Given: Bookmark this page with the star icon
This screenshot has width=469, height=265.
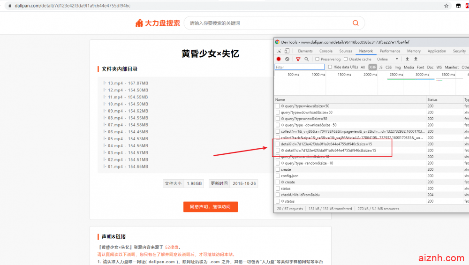Looking at the screenshot, I should (x=446, y=6).
